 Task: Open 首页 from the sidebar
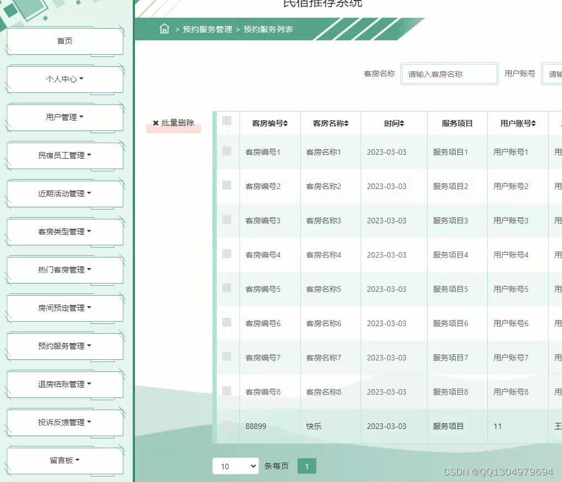(x=64, y=40)
